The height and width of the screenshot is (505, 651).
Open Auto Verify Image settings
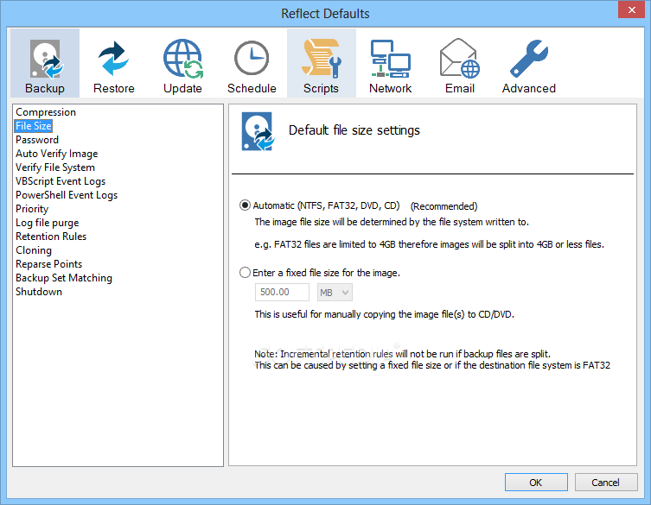[x=57, y=154]
